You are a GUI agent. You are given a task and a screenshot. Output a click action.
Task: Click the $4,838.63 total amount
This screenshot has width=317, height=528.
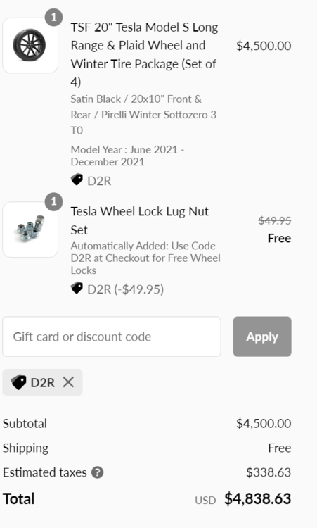[x=257, y=498]
